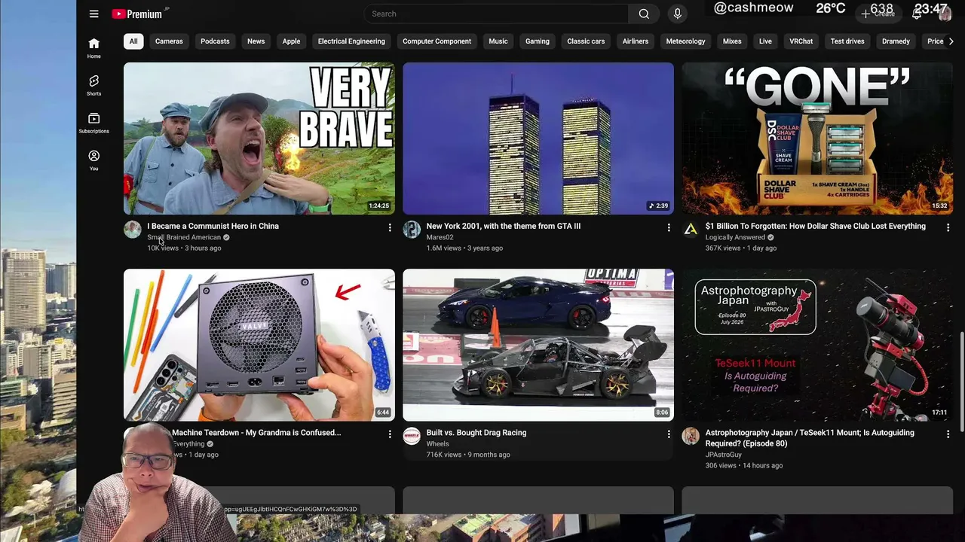Image resolution: width=965 pixels, height=542 pixels.
Task: Open 'Astrophotography Japan / TeSeek11 Mount' title
Action: point(810,438)
